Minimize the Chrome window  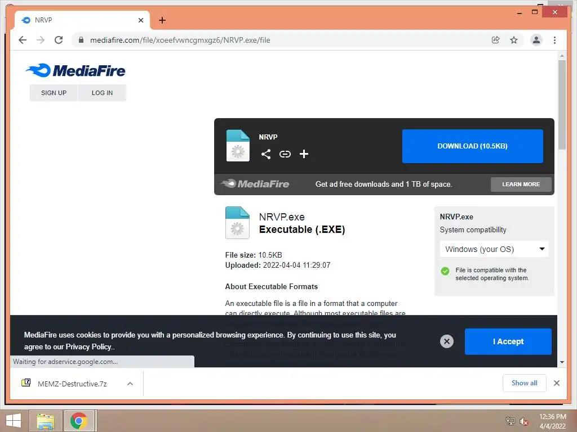coord(519,12)
